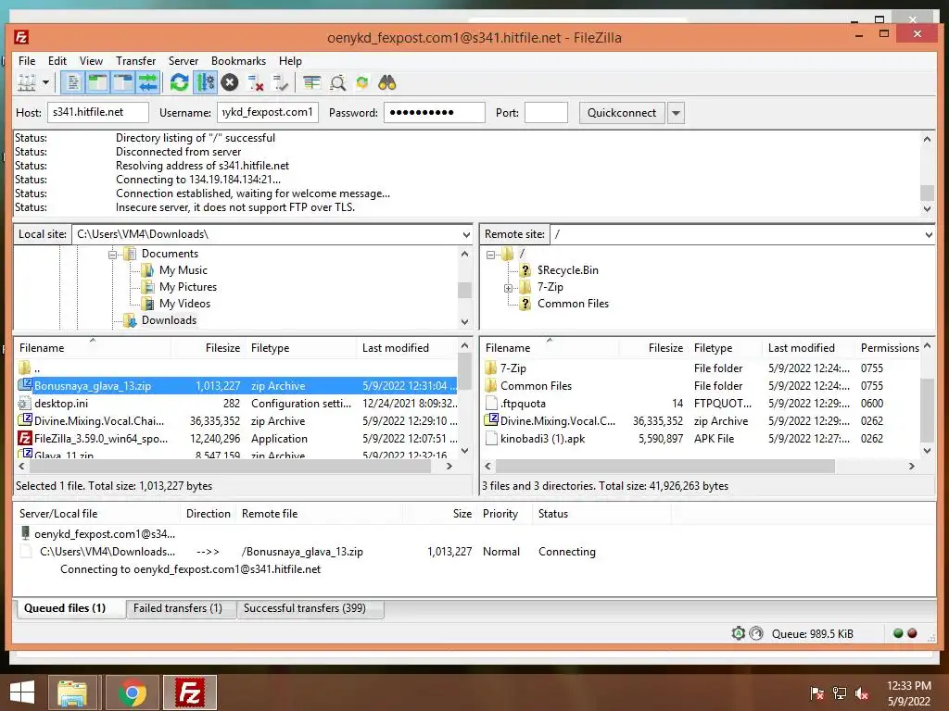Open the Edit menu

point(57,61)
